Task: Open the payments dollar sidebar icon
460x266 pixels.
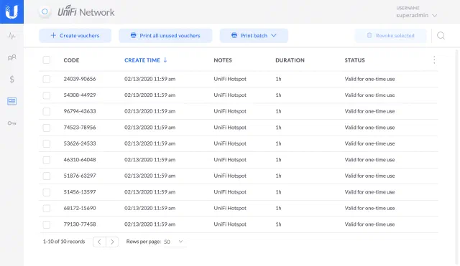Action: [11, 80]
